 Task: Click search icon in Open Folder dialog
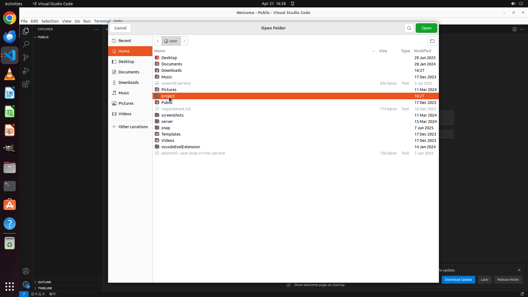(x=409, y=28)
